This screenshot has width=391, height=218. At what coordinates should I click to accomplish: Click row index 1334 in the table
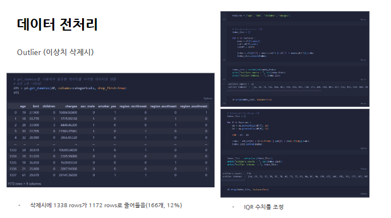point(13,157)
